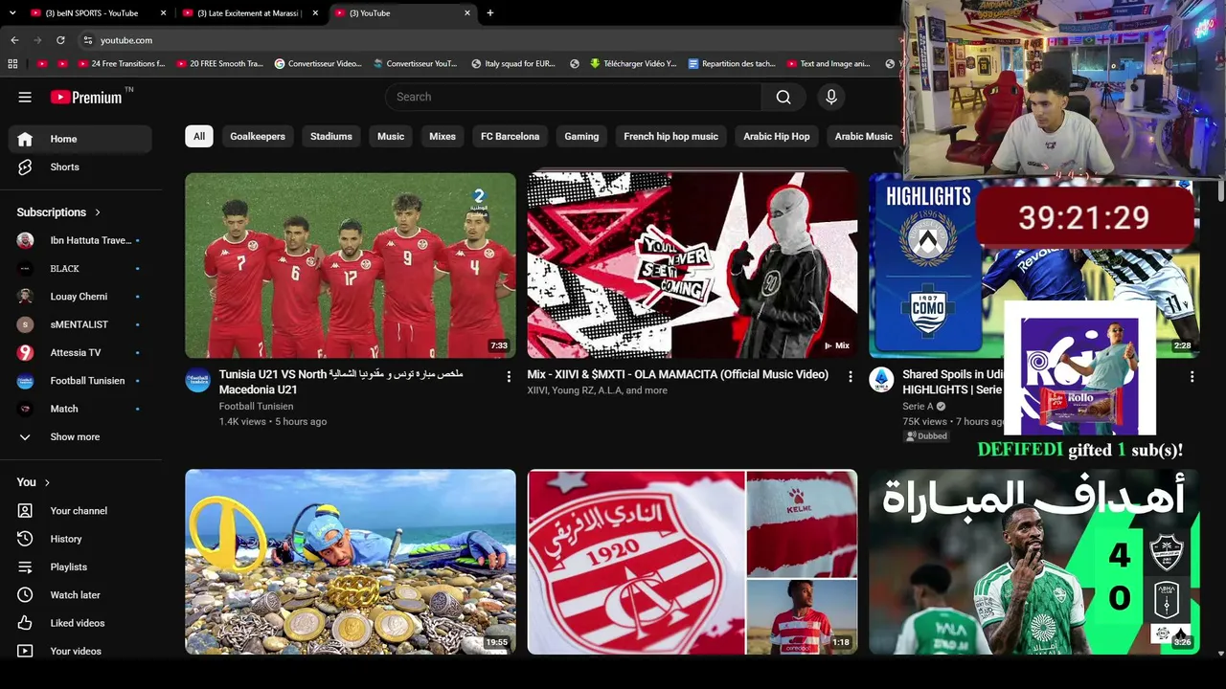
Task: Select the Music filter chip
Action: pyautogui.click(x=391, y=136)
